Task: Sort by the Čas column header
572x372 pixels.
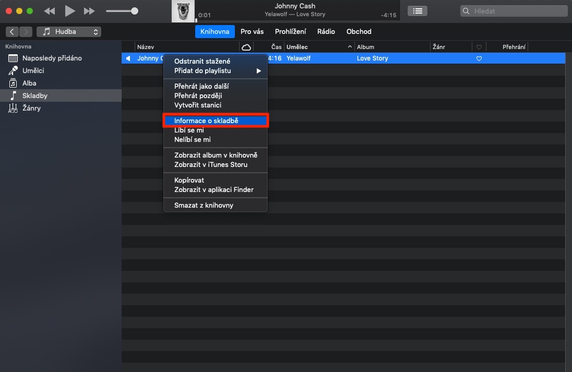Action: tap(276, 47)
